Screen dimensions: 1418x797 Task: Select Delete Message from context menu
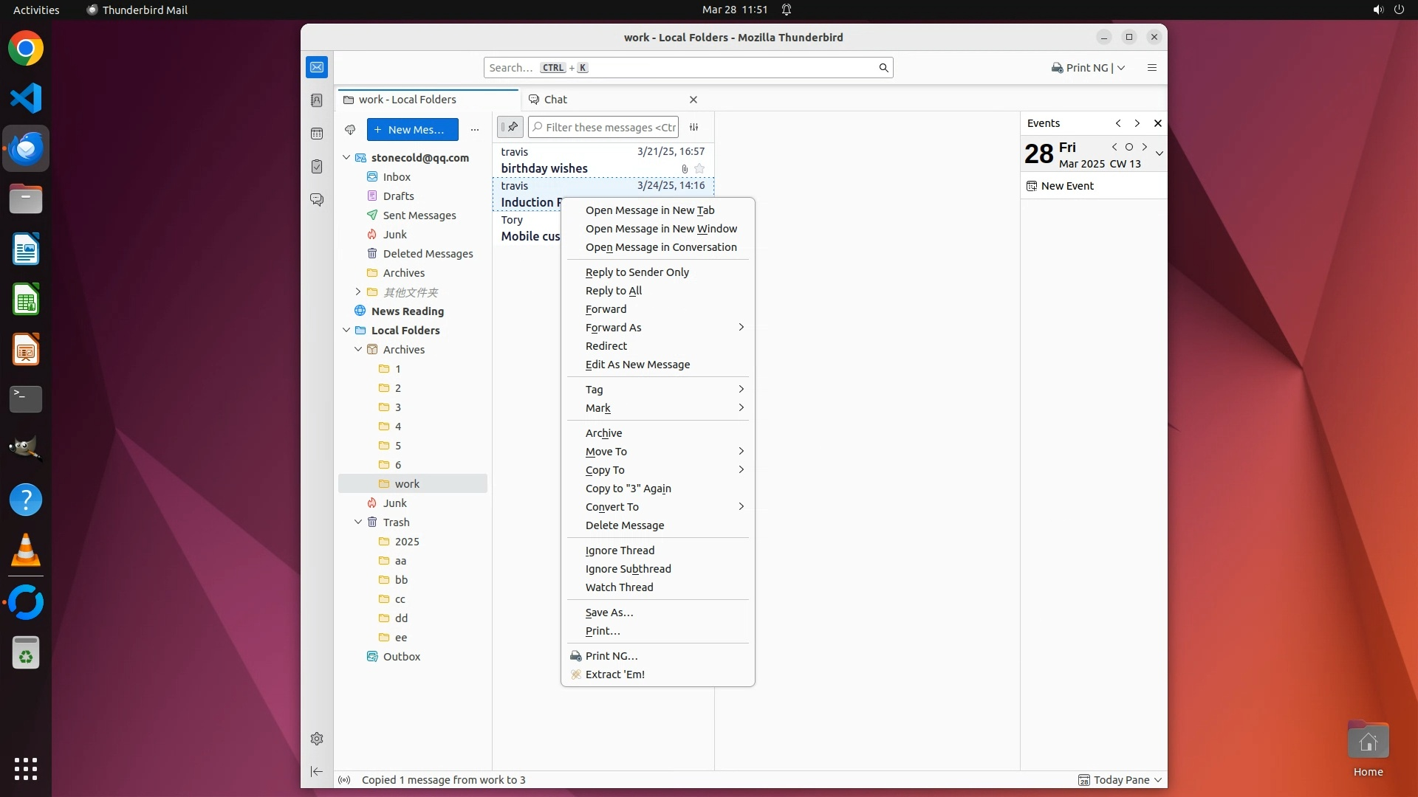click(x=624, y=525)
